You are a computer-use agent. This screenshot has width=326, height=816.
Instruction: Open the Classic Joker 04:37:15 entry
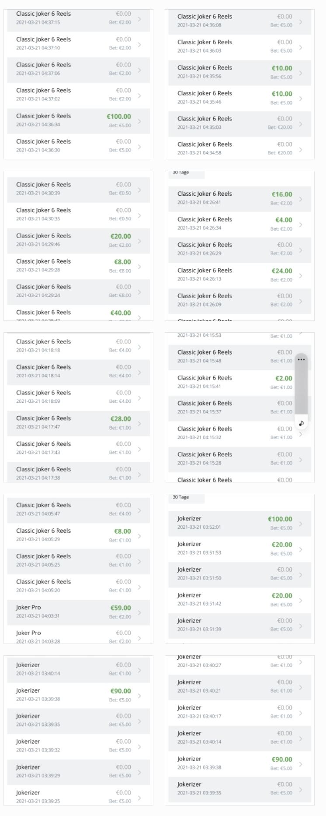point(78,18)
